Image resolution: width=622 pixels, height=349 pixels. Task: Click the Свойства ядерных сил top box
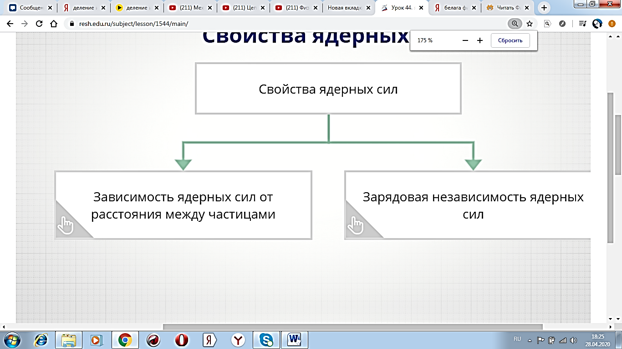click(328, 89)
